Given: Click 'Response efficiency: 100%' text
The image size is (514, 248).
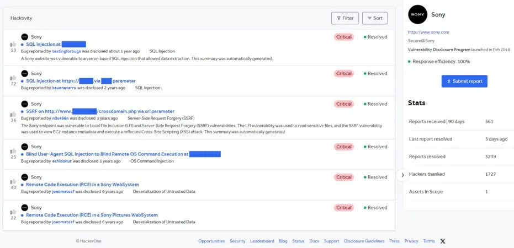Looking at the screenshot, I should (441, 62).
